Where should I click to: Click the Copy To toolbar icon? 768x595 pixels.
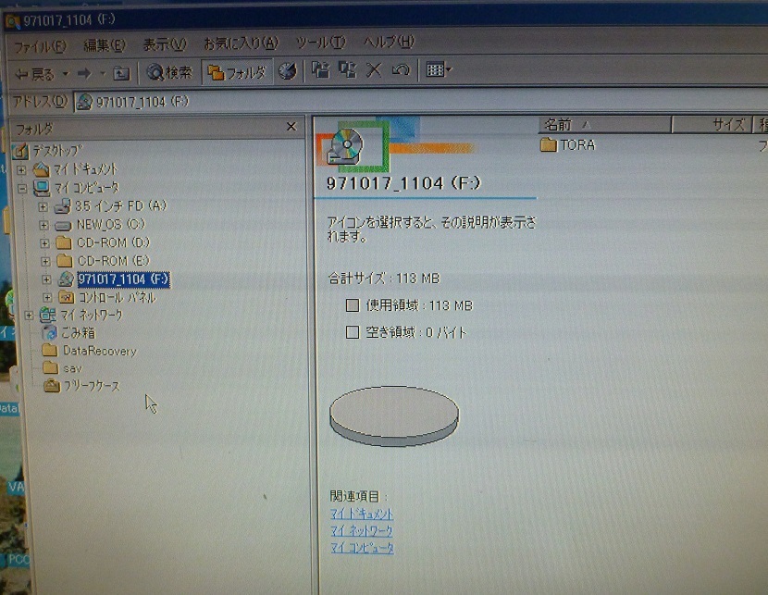coord(350,70)
